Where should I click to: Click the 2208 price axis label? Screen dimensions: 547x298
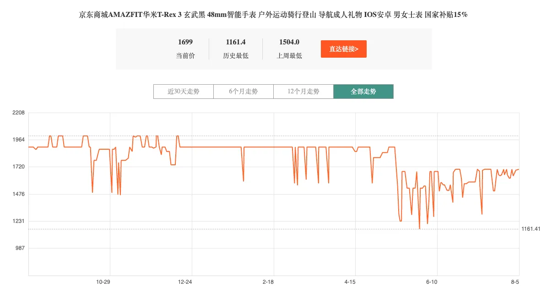(19, 113)
